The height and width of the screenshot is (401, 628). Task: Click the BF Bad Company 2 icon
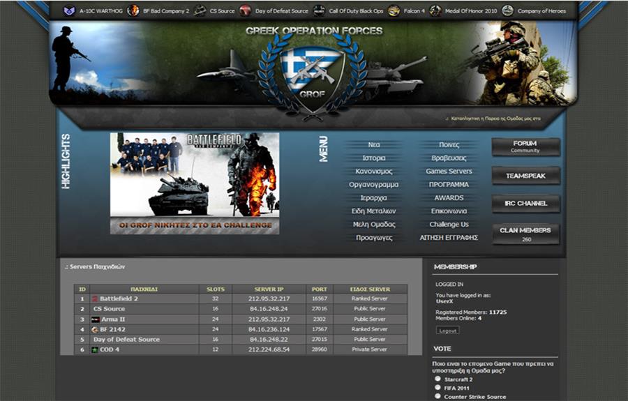(133, 10)
